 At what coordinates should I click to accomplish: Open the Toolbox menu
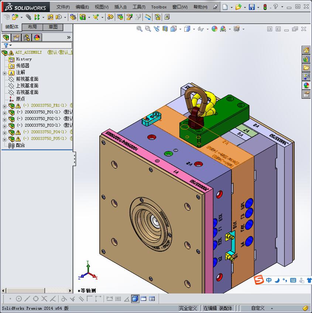[x=159, y=7]
